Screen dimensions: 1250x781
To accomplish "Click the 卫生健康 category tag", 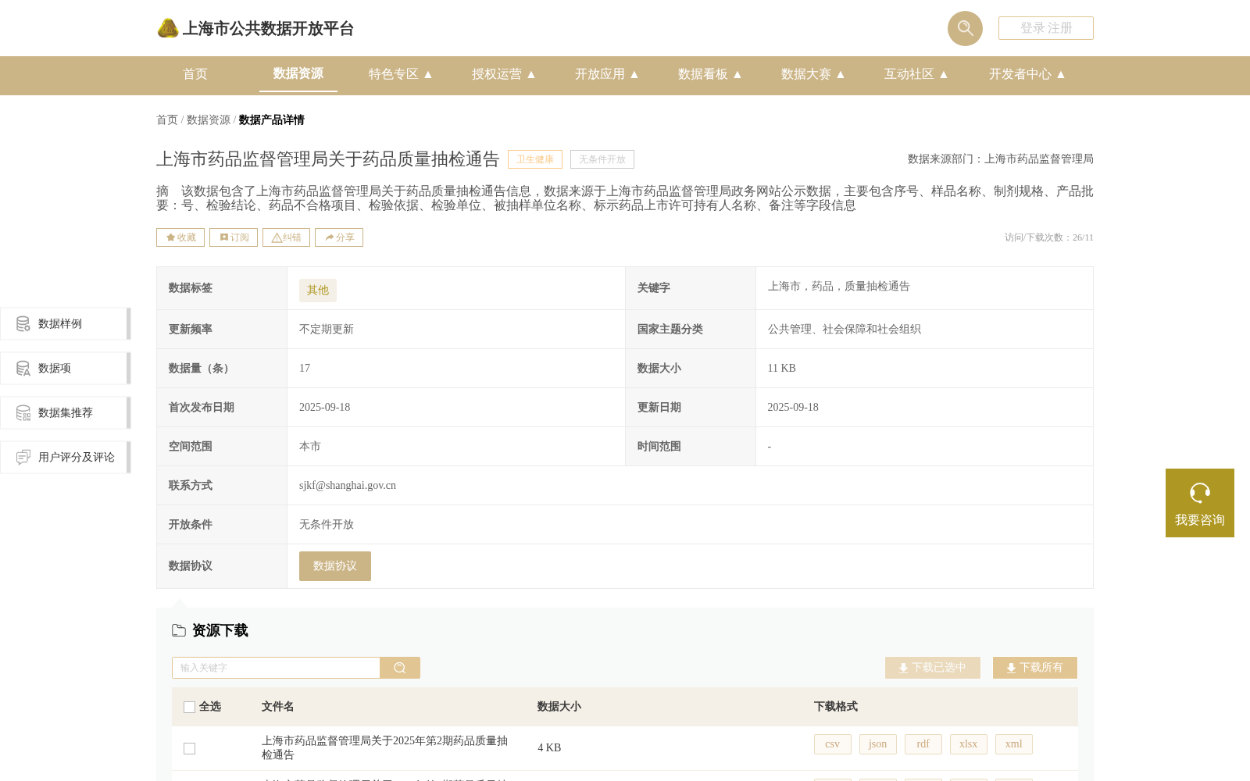I will (535, 159).
